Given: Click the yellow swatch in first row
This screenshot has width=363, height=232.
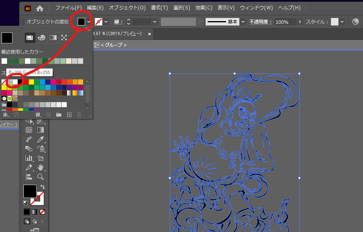Looking at the screenshot, I should 32,82.
